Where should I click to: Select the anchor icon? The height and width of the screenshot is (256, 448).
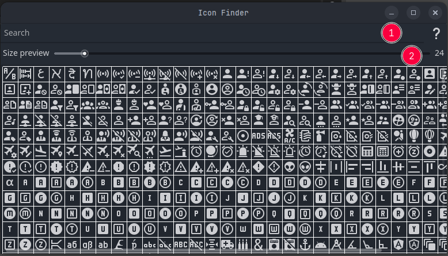click(305, 244)
